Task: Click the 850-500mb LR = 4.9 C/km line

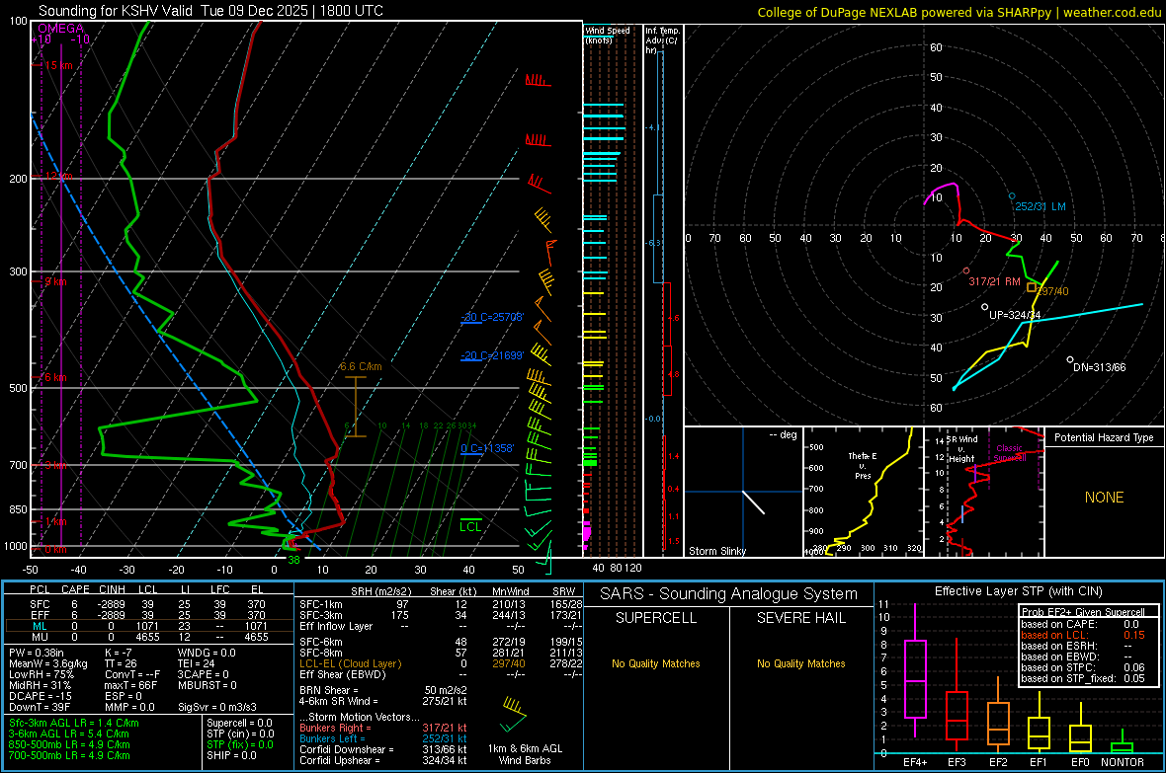Action: coord(69,744)
